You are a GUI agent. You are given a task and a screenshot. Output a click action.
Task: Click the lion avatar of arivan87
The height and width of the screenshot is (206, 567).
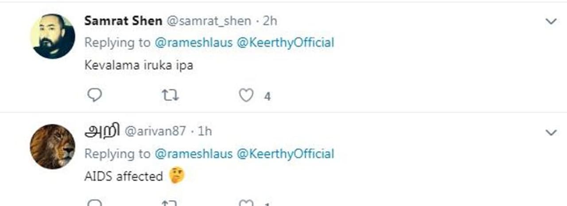click(52, 147)
